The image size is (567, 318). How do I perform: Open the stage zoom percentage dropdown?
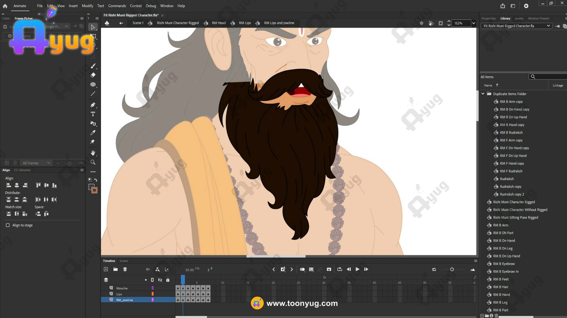pos(473,23)
